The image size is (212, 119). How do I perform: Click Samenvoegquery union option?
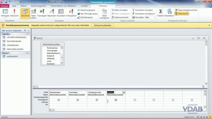point(86,10)
